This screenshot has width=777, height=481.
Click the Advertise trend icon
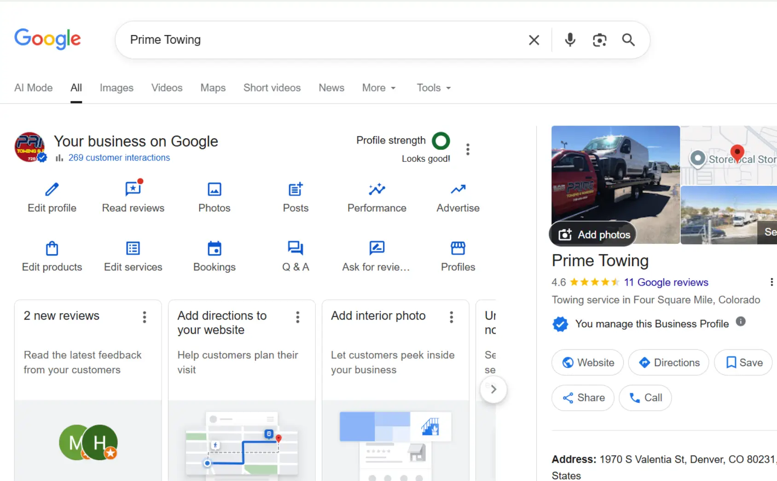458,189
